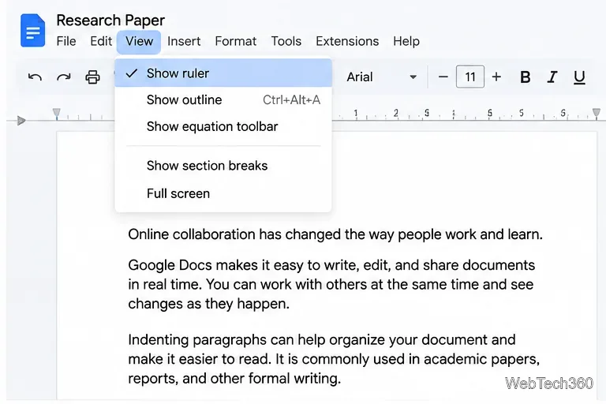Image resolution: width=606 pixels, height=404 pixels.
Task: Open the Edit menu
Action: pos(101,41)
